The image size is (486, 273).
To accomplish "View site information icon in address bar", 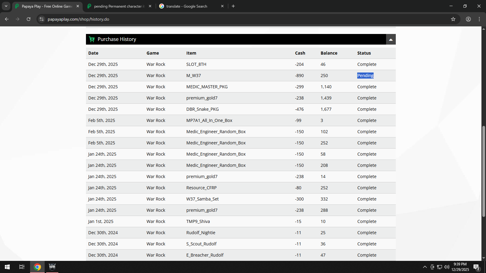I will [x=42, y=19].
